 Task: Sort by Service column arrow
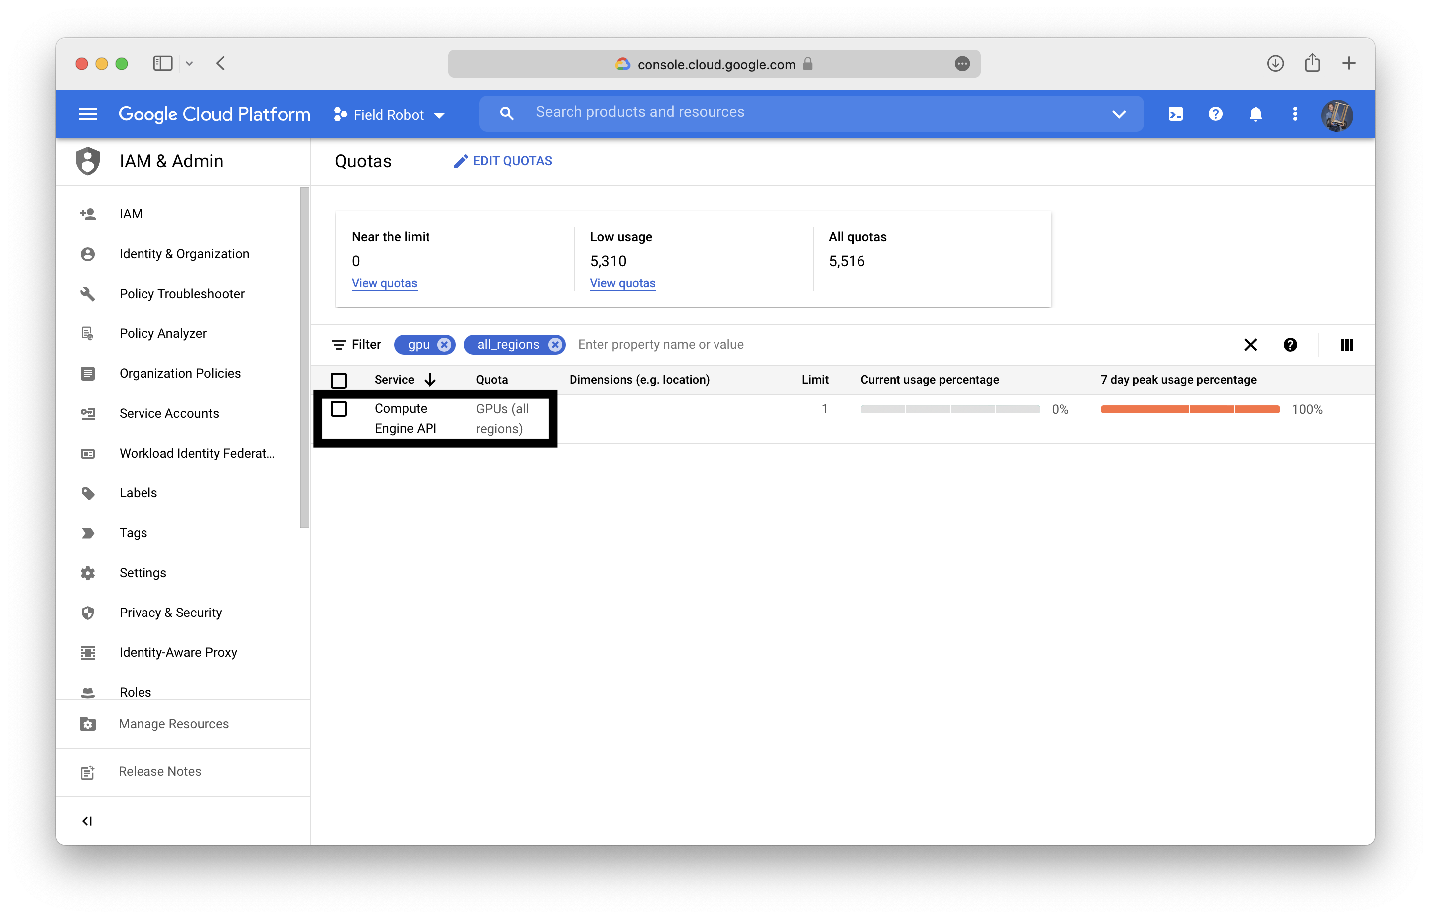click(430, 380)
